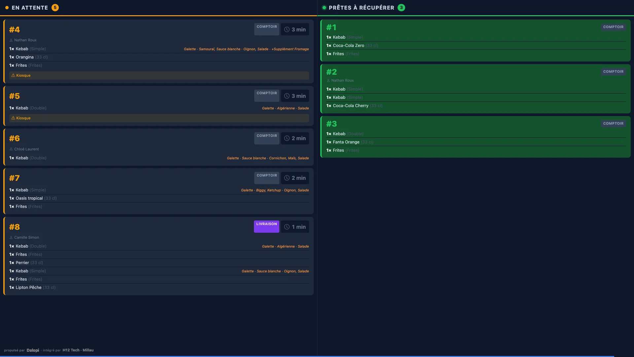
Task: Click the purple LIVRAISON badge on order #8
Action: [x=266, y=226]
